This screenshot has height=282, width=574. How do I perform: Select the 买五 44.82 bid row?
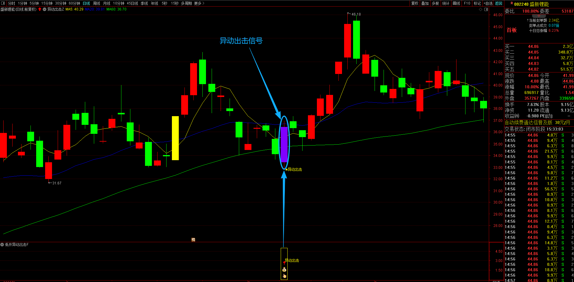[539, 69]
